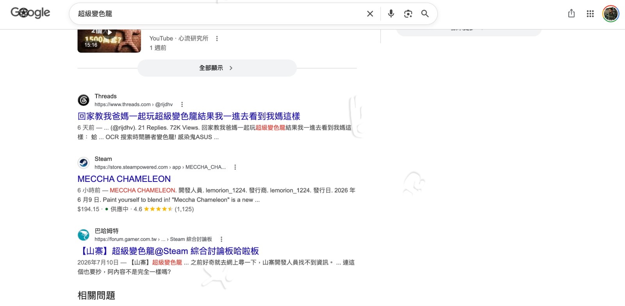The width and height of the screenshot is (625, 306).
Task: Click the Threads site favicon
Action: tap(84, 100)
